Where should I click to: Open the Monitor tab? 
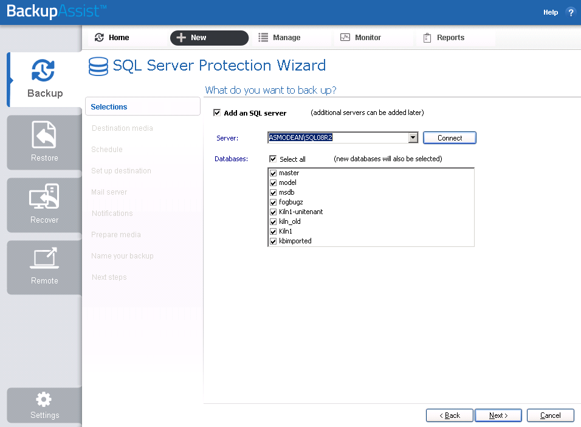point(373,38)
